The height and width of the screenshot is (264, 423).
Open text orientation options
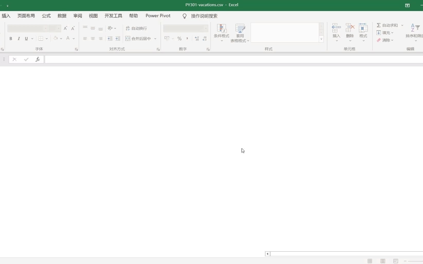pyautogui.click(x=112, y=28)
